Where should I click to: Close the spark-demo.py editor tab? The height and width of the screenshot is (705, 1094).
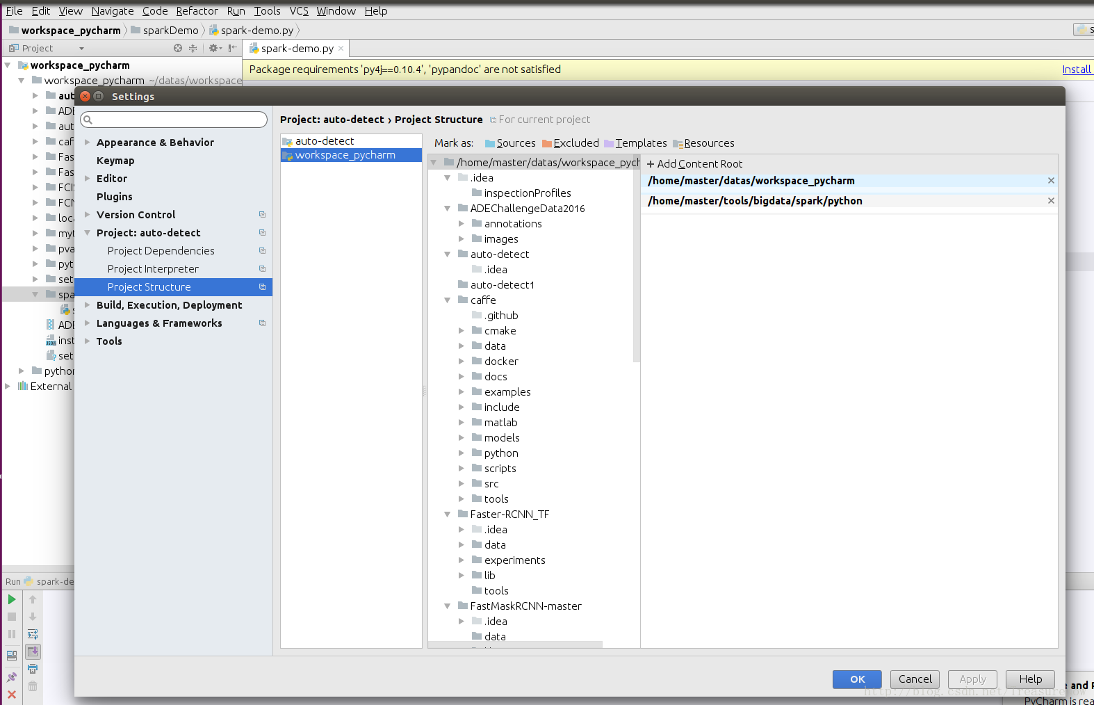click(341, 49)
